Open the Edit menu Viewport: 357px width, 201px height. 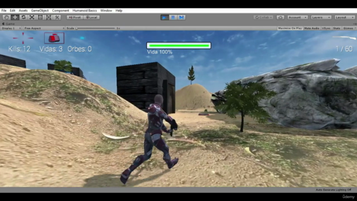[12, 11]
